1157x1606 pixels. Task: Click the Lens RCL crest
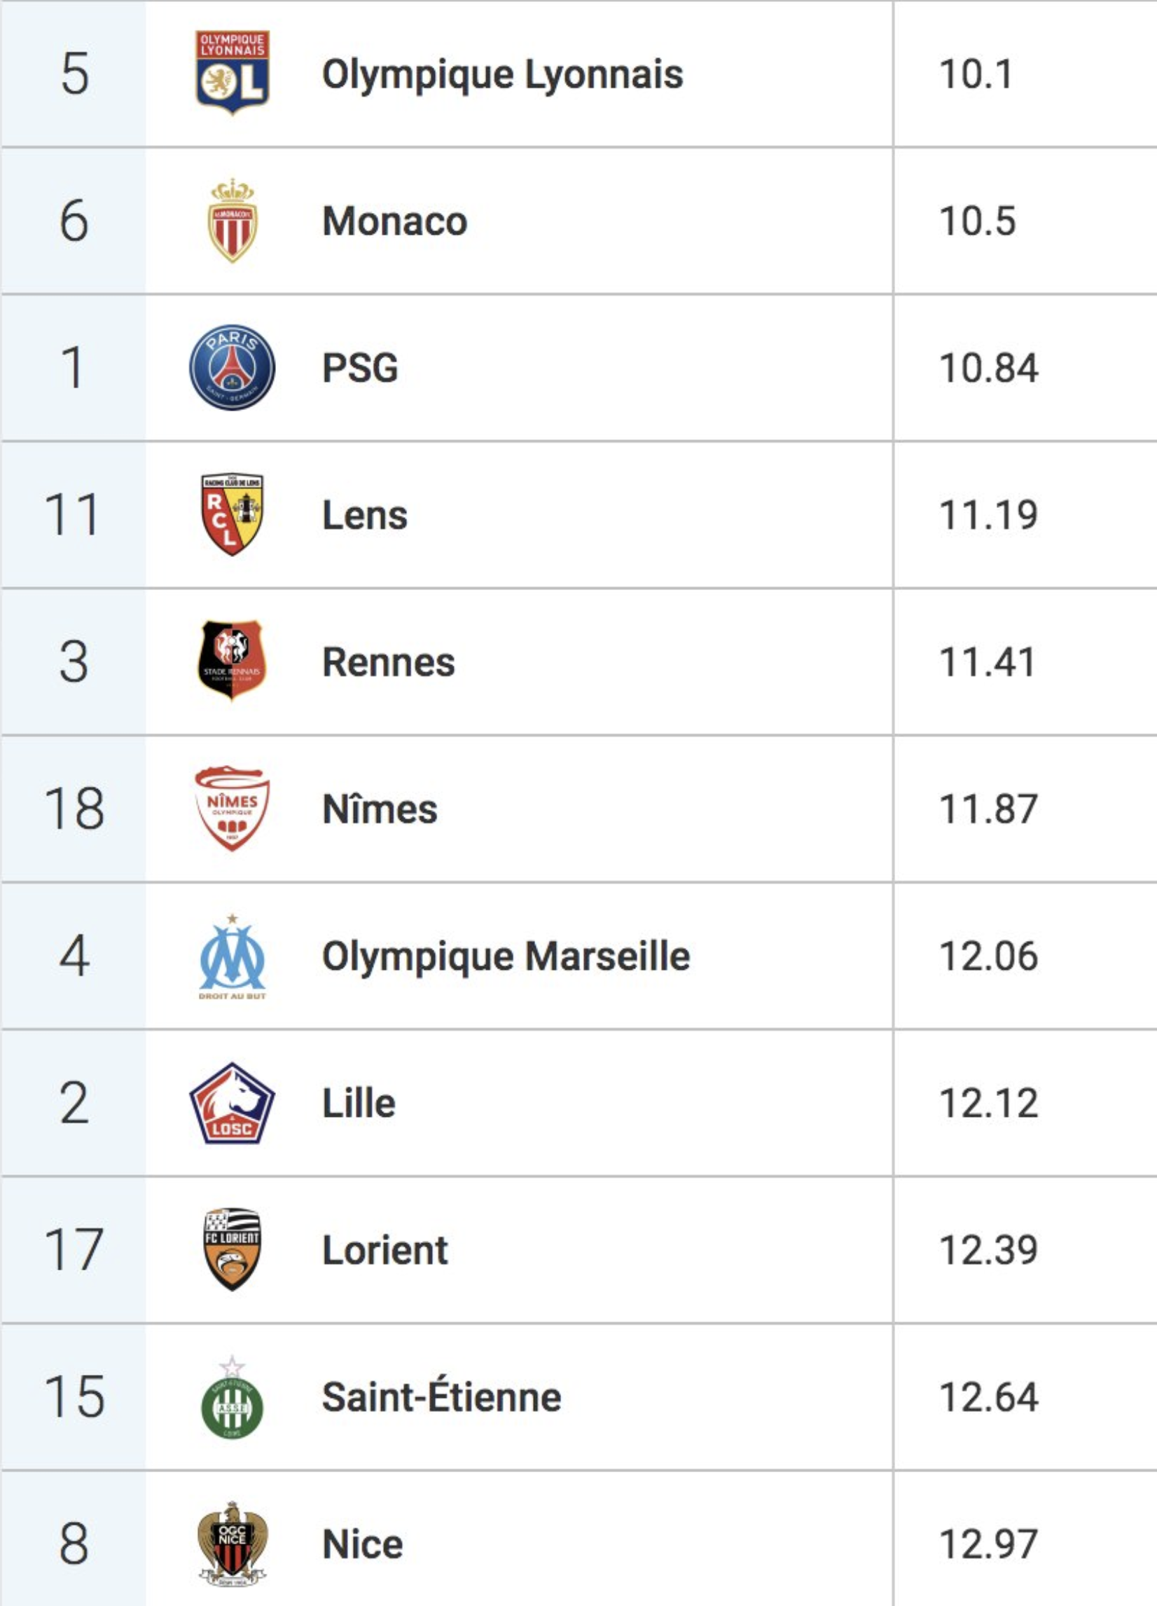(232, 515)
